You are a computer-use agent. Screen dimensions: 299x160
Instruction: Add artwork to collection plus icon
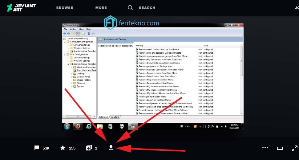pyautogui.click(x=89, y=148)
